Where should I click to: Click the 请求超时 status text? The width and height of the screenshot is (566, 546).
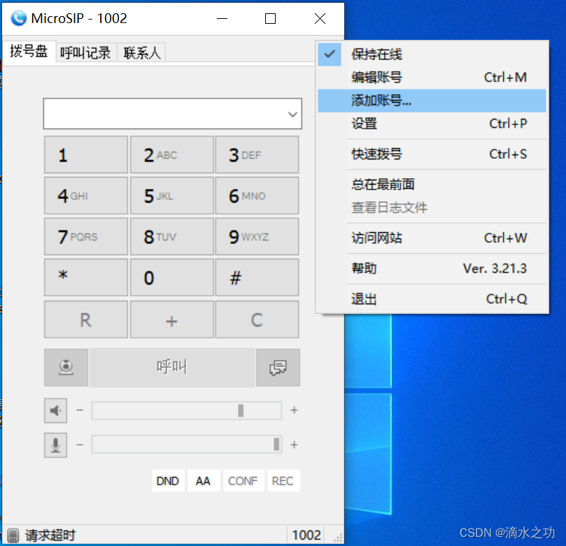[x=50, y=536]
